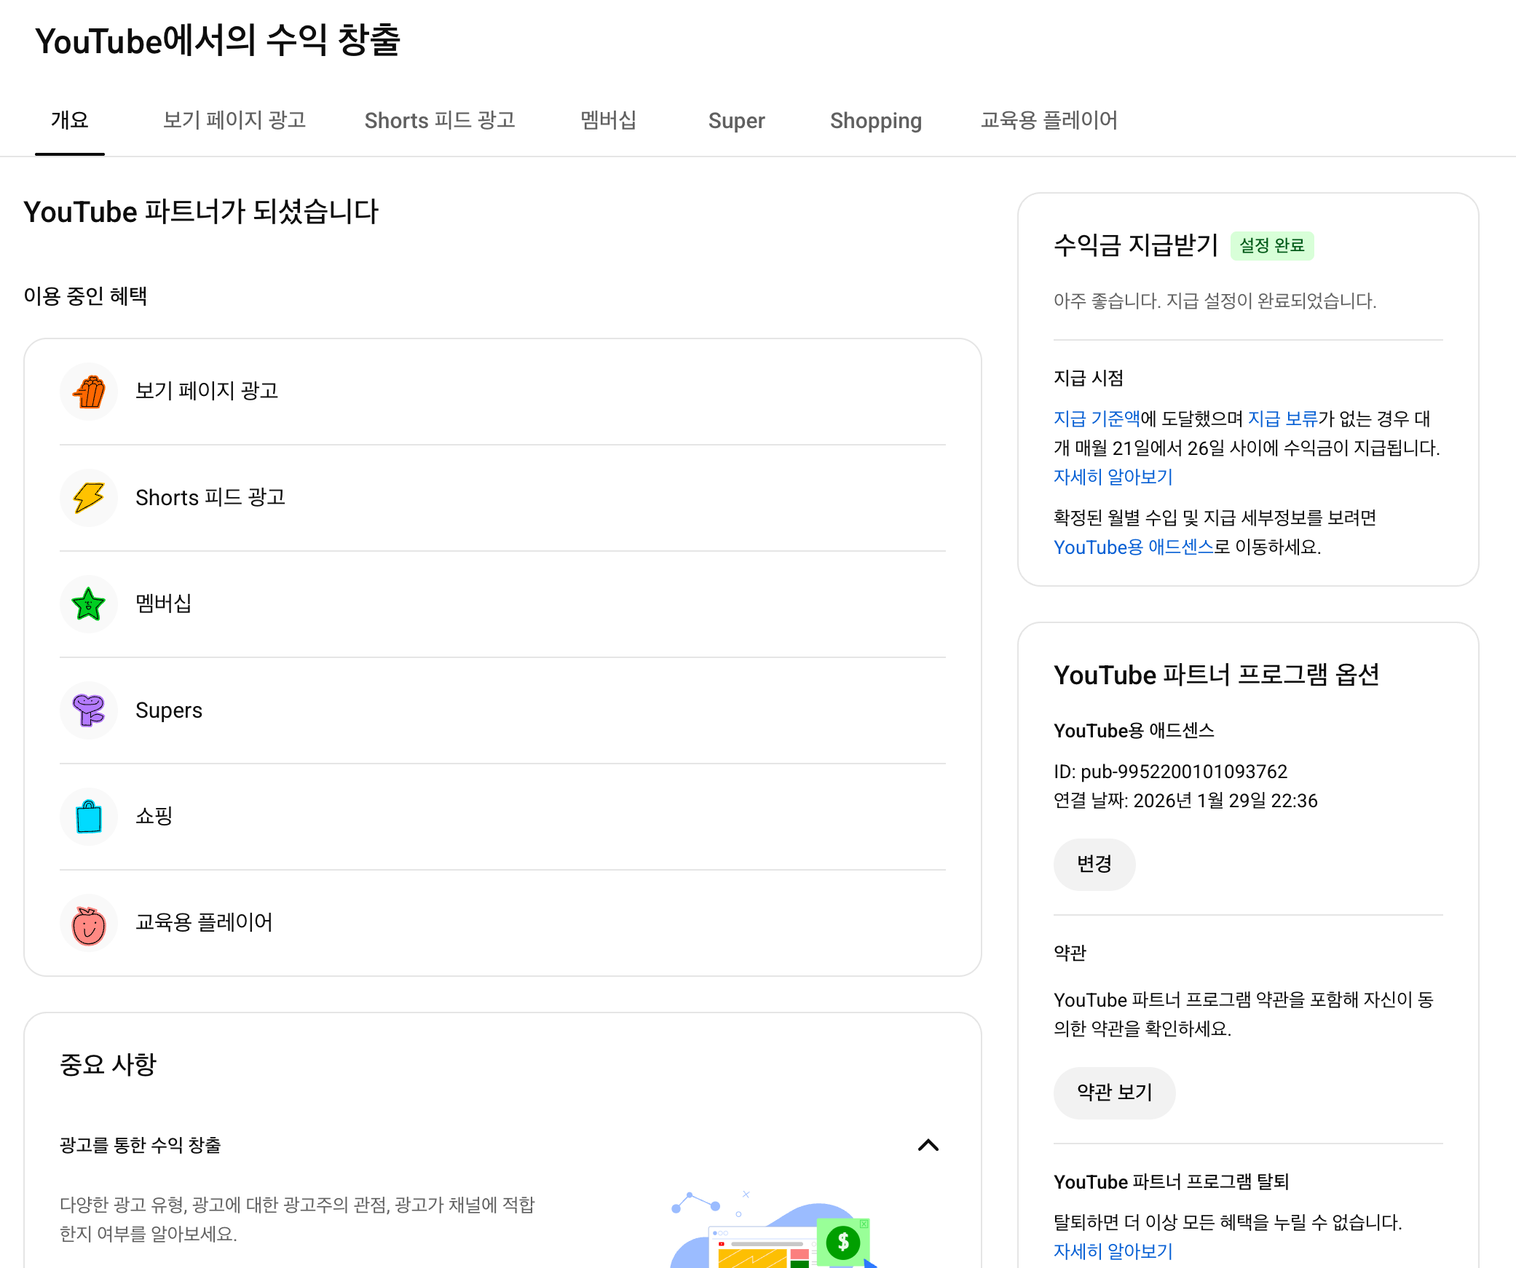Switch to the Shorts 피드 광고 tab
The width and height of the screenshot is (1516, 1268).
(440, 120)
